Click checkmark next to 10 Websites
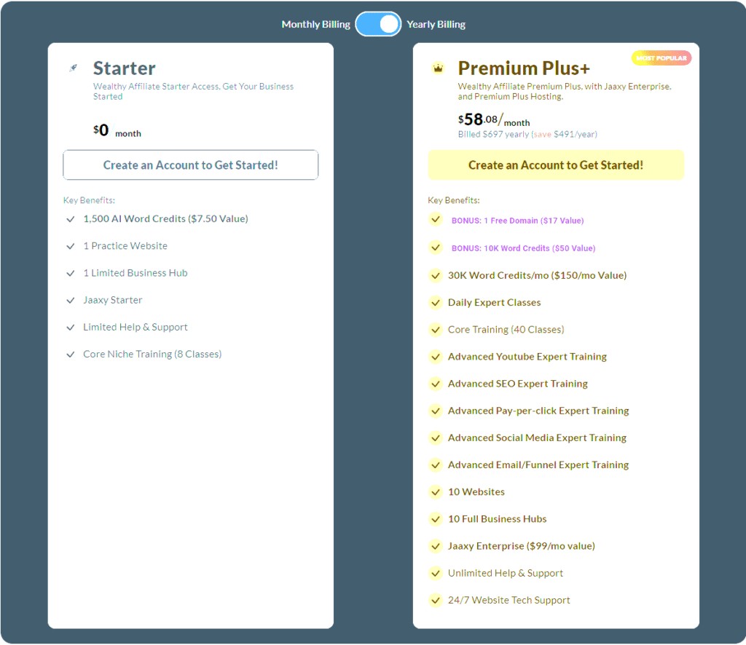This screenshot has height=645, width=746. pyautogui.click(x=436, y=492)
